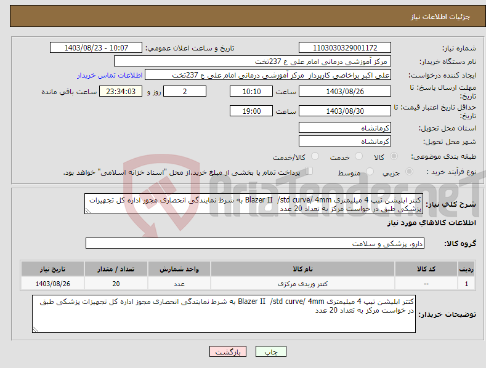This screenshot has width=486, height=368.
Task: Click the نام دستگاه خریدار field
Action: pyautogui.click(x=253, y=62)
